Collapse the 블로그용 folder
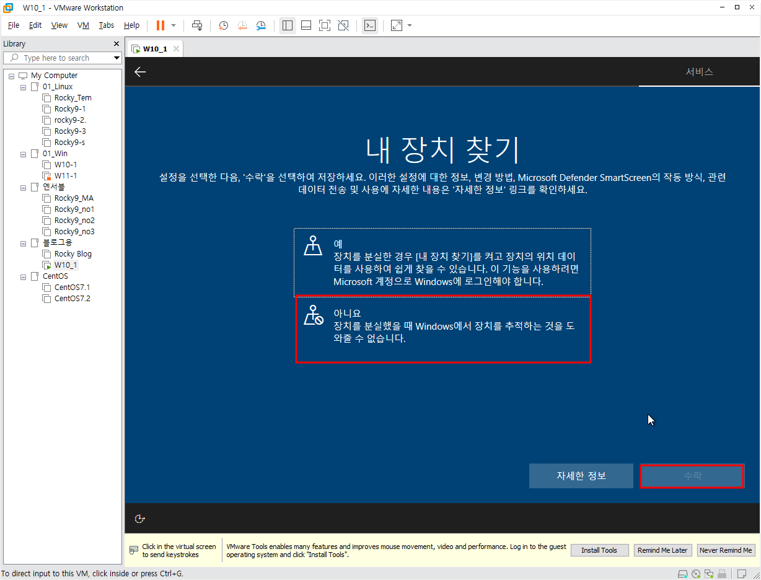Image resolution: width=761 pixels, height=580 pixels. [23, 243]
